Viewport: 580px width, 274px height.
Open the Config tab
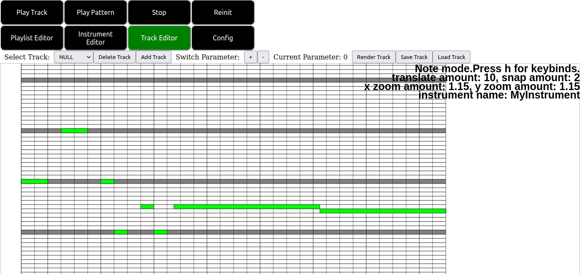[x=223, y=38]
